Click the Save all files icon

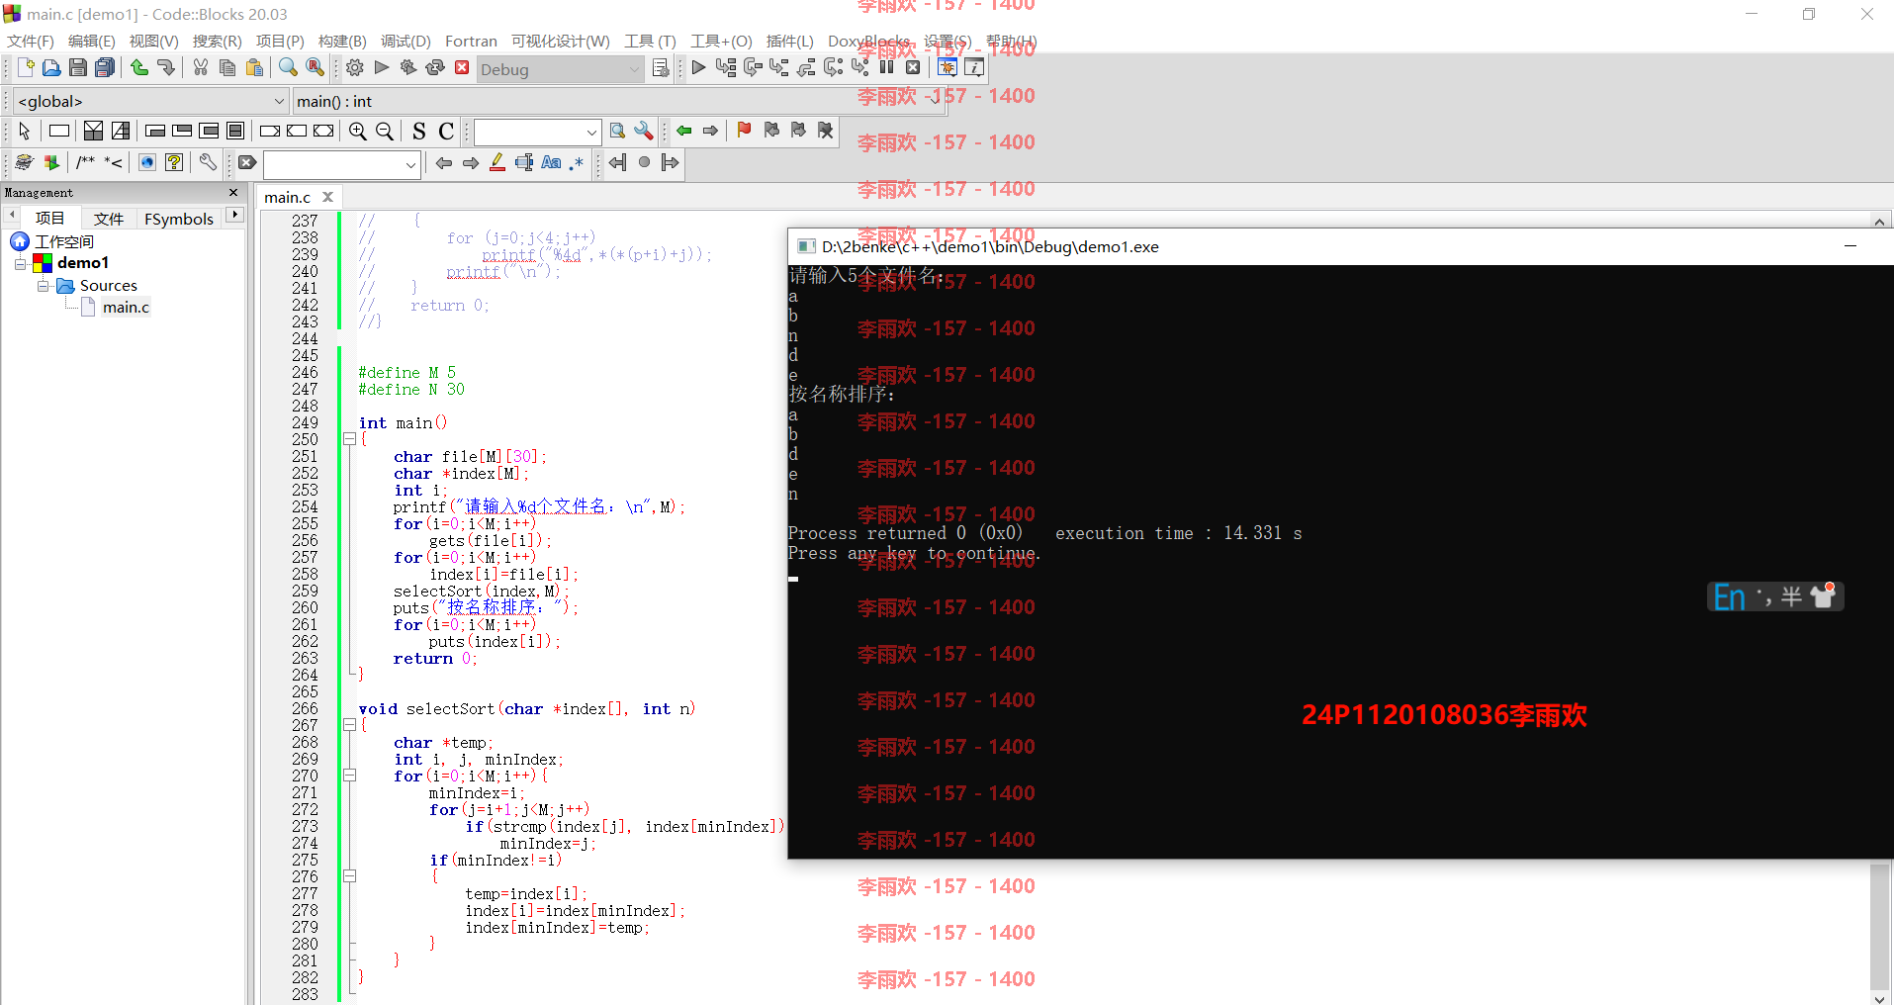pos(105,67)
